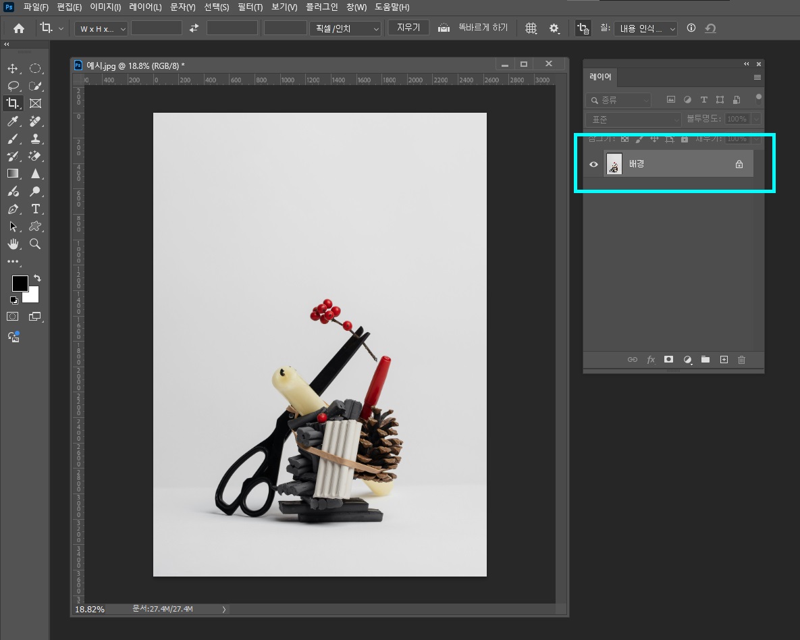Select the Path Selection arrow tool
Image resolution: width=800 pixels, height=640 pixels.
coord(13,226)
